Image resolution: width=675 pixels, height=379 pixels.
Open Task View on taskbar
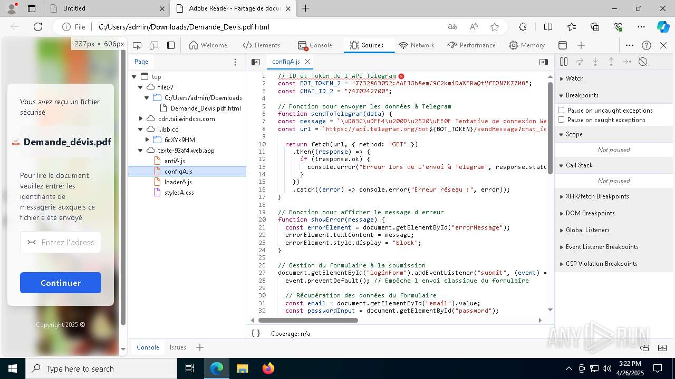point(190,368)
